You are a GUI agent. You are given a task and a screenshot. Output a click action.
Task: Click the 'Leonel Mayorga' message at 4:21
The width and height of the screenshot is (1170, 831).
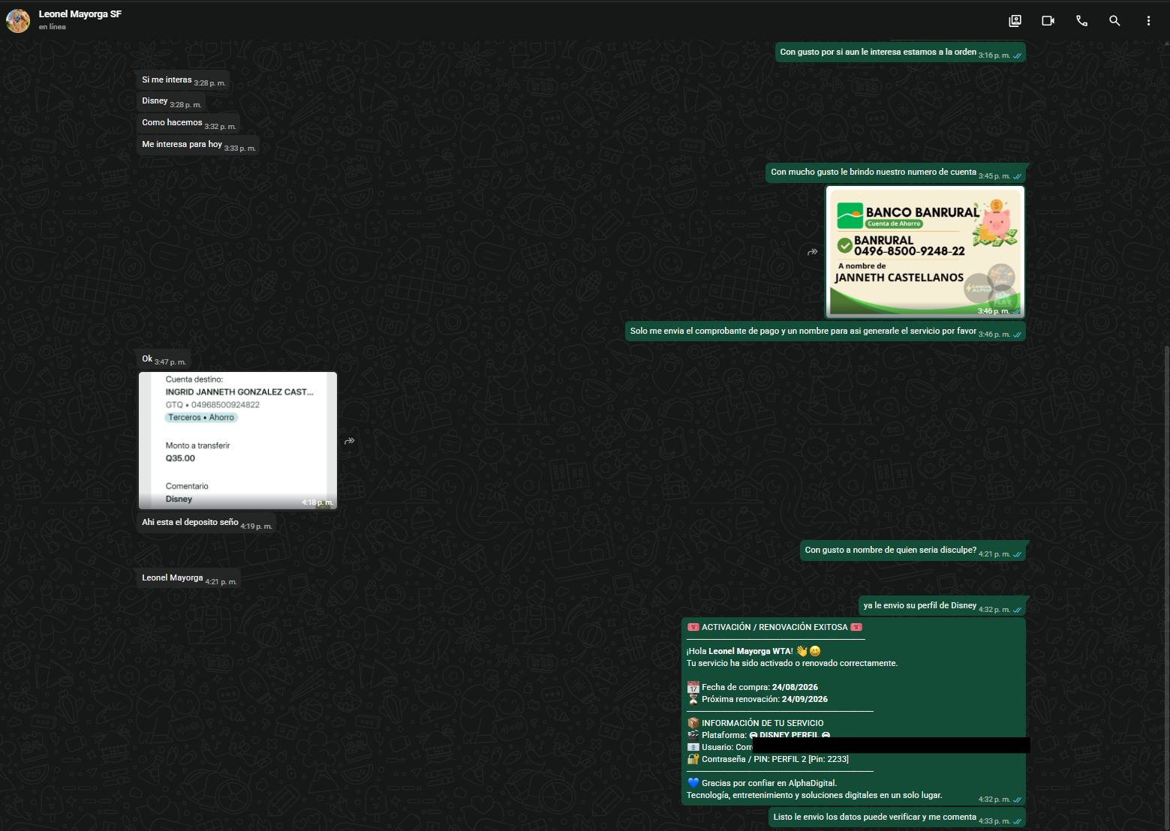point(189,578)
